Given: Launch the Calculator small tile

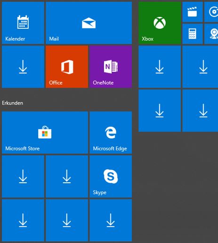Looking at the screenshot, I should coord(193,34).
